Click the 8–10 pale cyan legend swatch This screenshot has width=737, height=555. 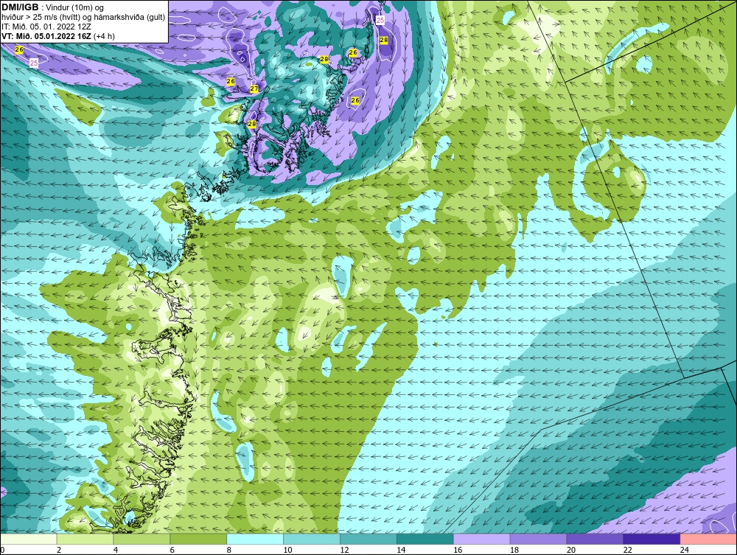pyautogui.click(x=255, y=539)
